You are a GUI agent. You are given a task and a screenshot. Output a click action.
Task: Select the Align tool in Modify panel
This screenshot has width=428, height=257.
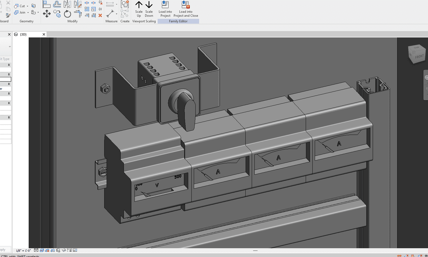(47, 4)
